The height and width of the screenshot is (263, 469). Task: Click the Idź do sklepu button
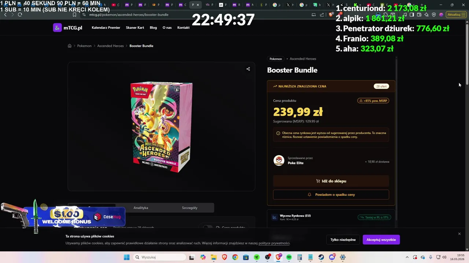(x=331, y=181)
